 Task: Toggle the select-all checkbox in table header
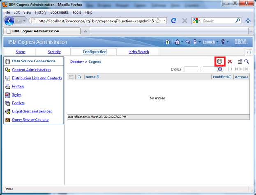[x=71, y=77]
